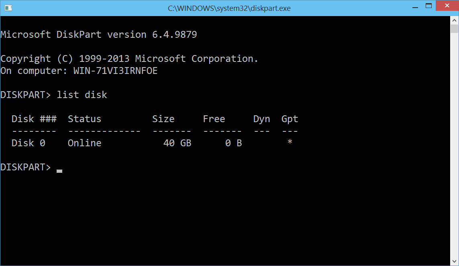459x266 pixels.
Task: Click the diskpart.exe title bar text
Action: [229, 8]
